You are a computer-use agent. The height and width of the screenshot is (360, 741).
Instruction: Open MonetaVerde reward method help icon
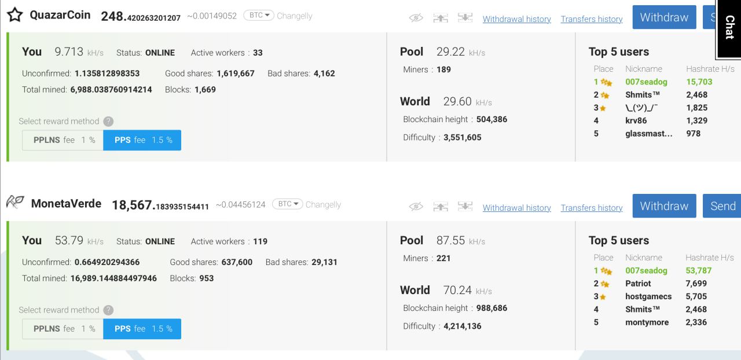pos(108,310)
